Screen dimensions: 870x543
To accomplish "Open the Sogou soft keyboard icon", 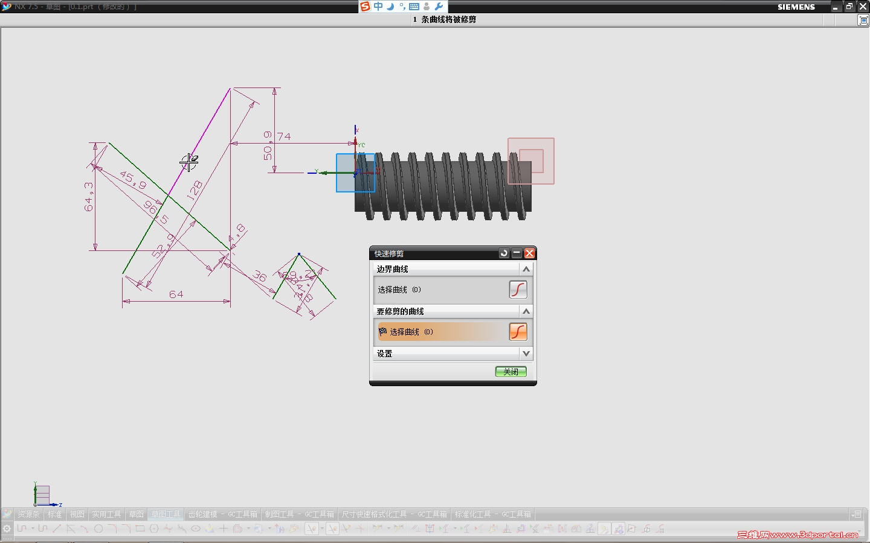I will coord(414,7).
